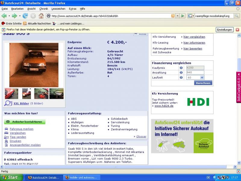The width and height of the screenshot is (241, 181).
Task: Click the Tipp senden link
Action: (18, 137)
